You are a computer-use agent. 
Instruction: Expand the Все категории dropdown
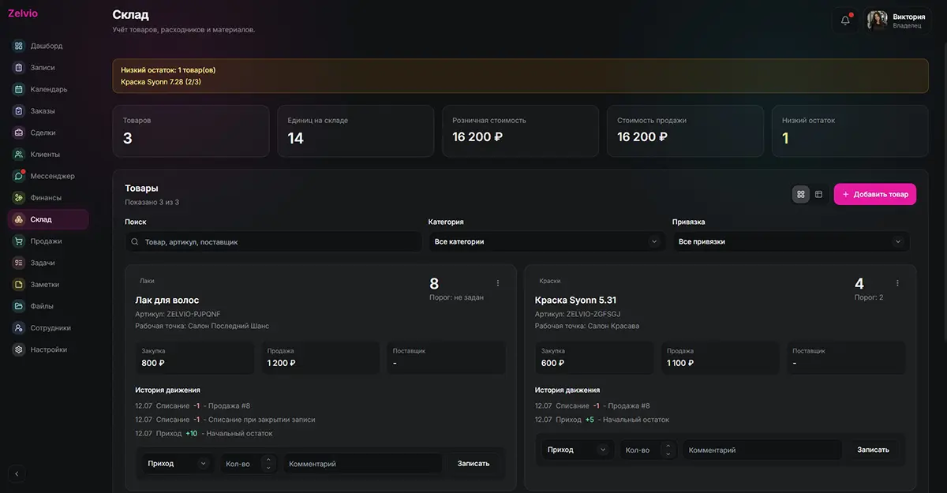546,241
